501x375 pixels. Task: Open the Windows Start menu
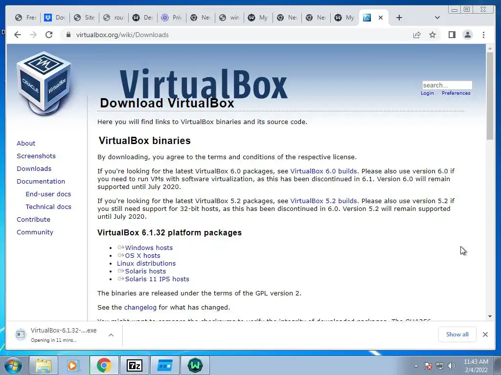coord(13,365)
